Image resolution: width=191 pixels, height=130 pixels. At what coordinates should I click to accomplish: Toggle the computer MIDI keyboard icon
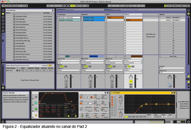click(x=165, y=6)
